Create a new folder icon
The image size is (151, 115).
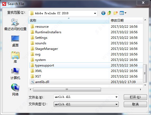(x=116, y=13)
